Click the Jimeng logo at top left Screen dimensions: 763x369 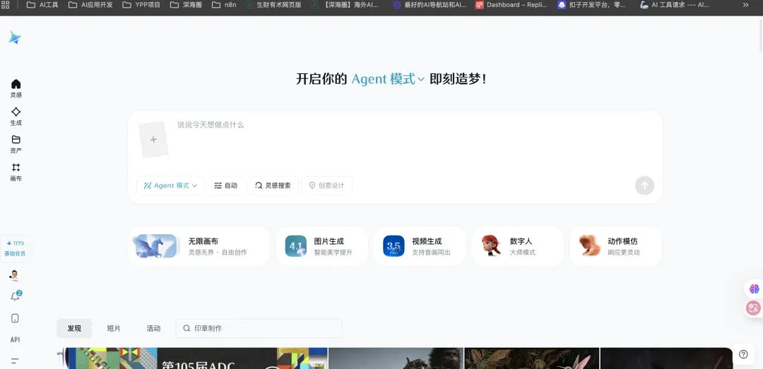pyautogui.click(x=15, y=37)
